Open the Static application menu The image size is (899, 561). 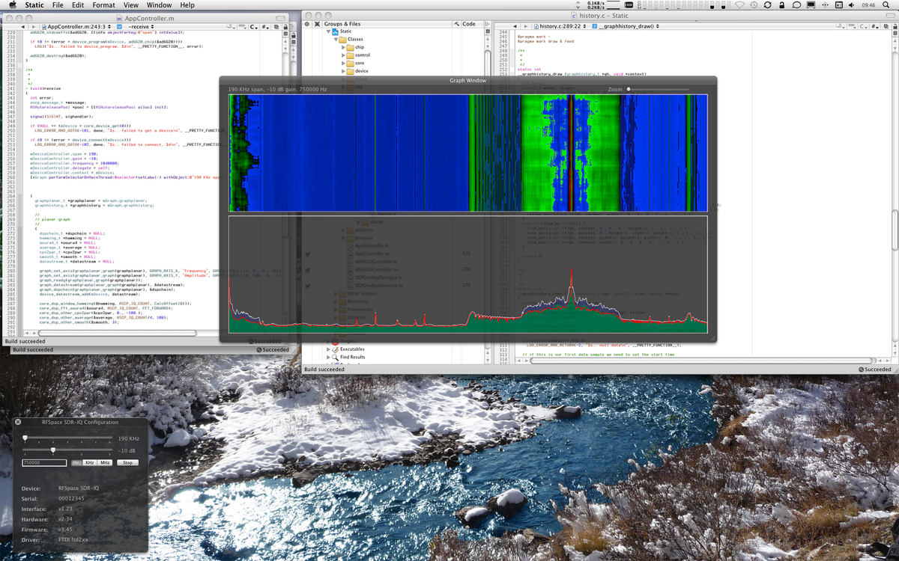(x=34, y=4)
